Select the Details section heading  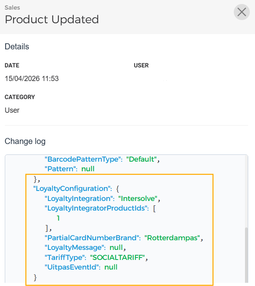(17, 47)
